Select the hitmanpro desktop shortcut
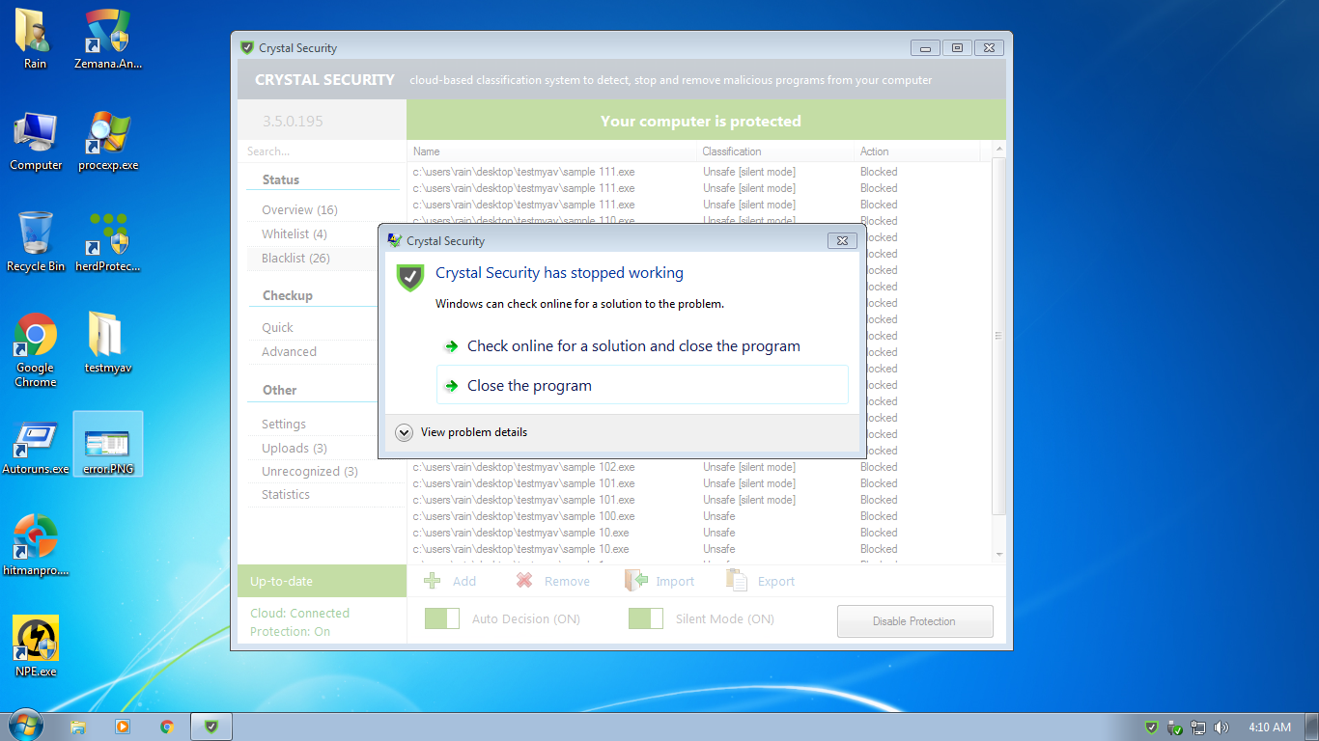1319x741 pixels. click(36, 545)
